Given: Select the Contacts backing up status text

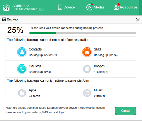Looking at the screenshot, I should 43,55.
